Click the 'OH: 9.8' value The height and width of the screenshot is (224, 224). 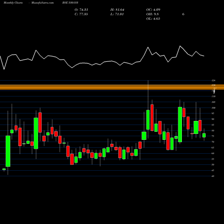tap(152, 14)
